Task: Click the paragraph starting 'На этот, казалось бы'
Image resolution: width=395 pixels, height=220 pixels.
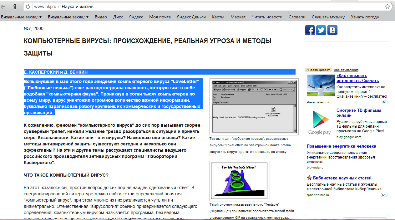Action: (x=111, y=203)
